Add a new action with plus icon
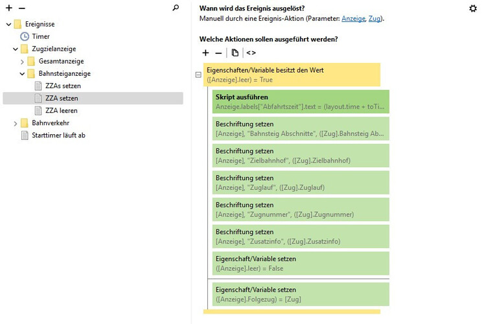Image resolution: width=486 pixels, height=324 pixels. tap(205, 52)
